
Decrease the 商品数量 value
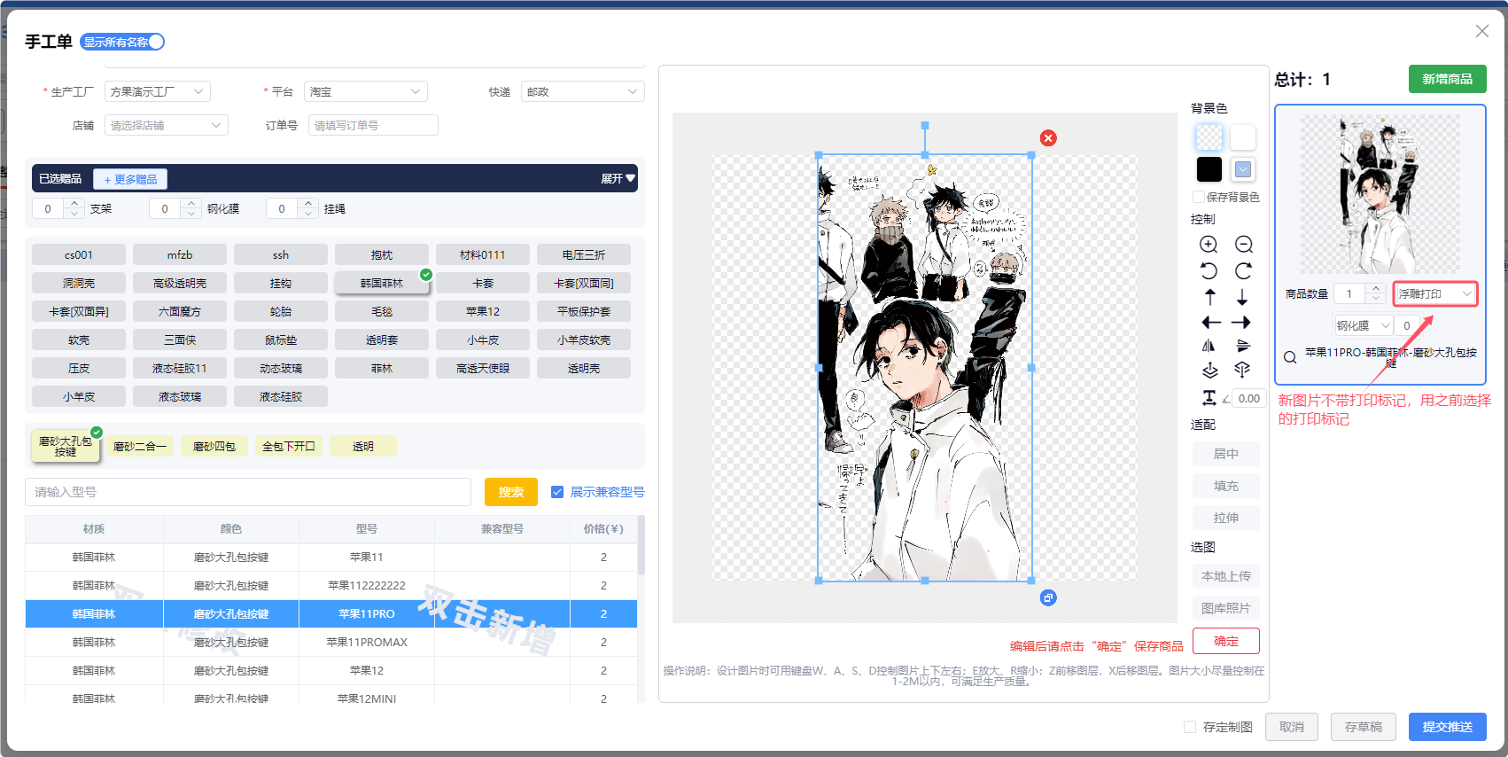[x=1375, y=299]
